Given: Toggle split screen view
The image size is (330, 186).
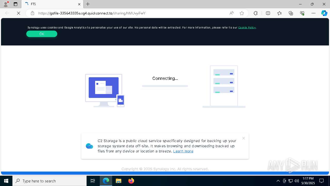Looking at the screenshot, I should coord(268,13).
